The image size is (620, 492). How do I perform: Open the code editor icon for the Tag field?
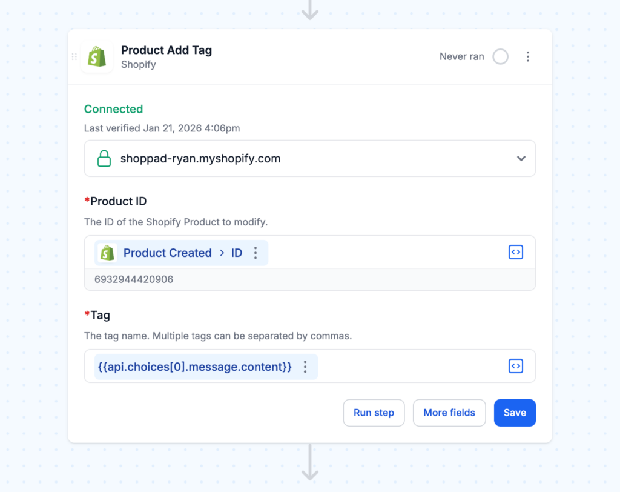tap(515, 366)
